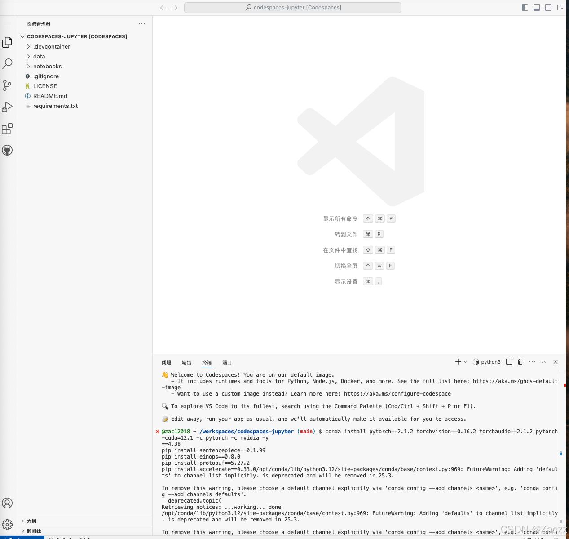
Task: Toggle secondary sidebar layout icon
Action: tap(548, 8)
